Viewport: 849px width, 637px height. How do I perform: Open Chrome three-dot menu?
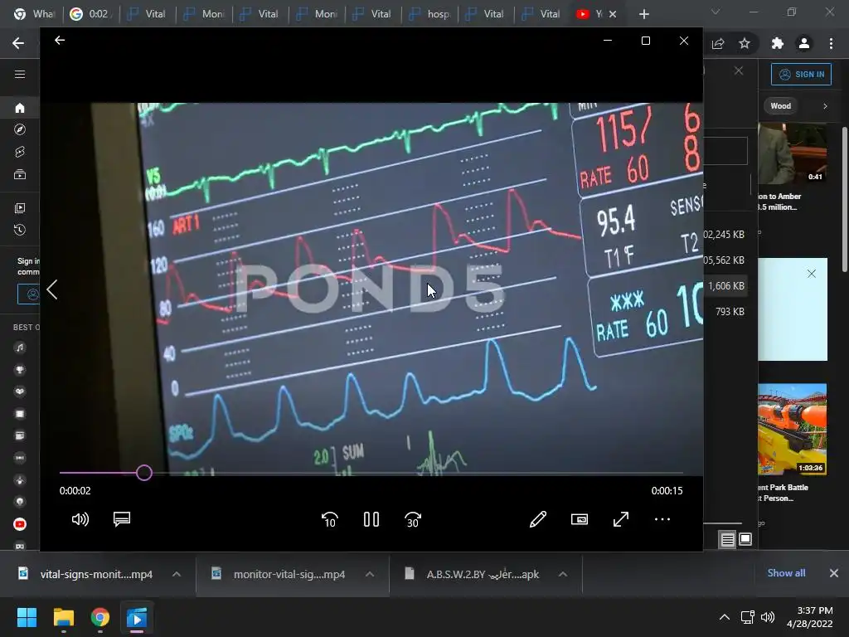[831, 43]
